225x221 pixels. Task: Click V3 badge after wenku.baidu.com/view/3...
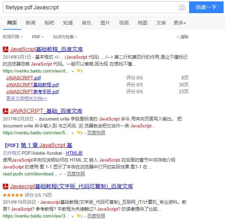pyautogui.click(x=80, y=216)
